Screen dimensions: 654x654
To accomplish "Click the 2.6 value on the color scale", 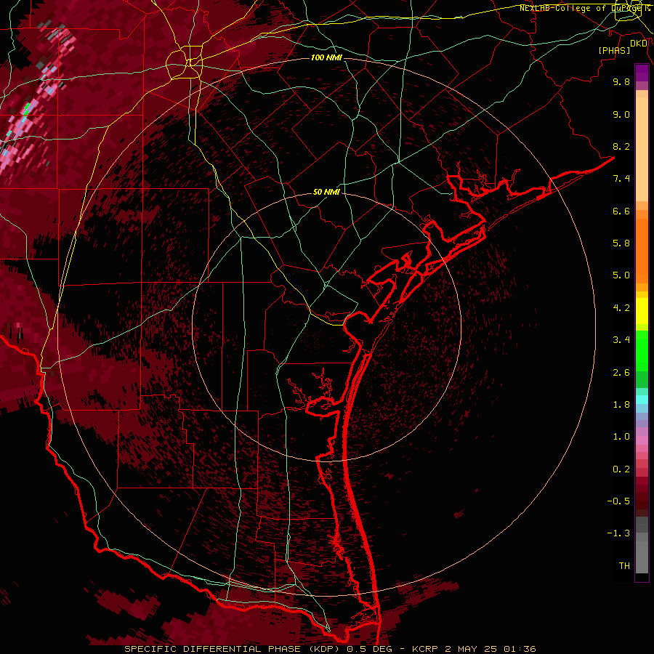I will (621, 373).
